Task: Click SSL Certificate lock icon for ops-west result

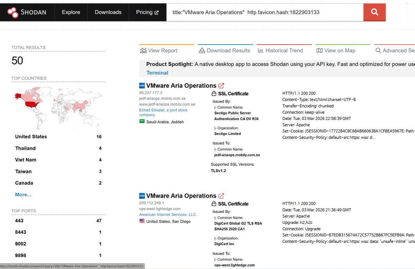Action: click(214, 204)
